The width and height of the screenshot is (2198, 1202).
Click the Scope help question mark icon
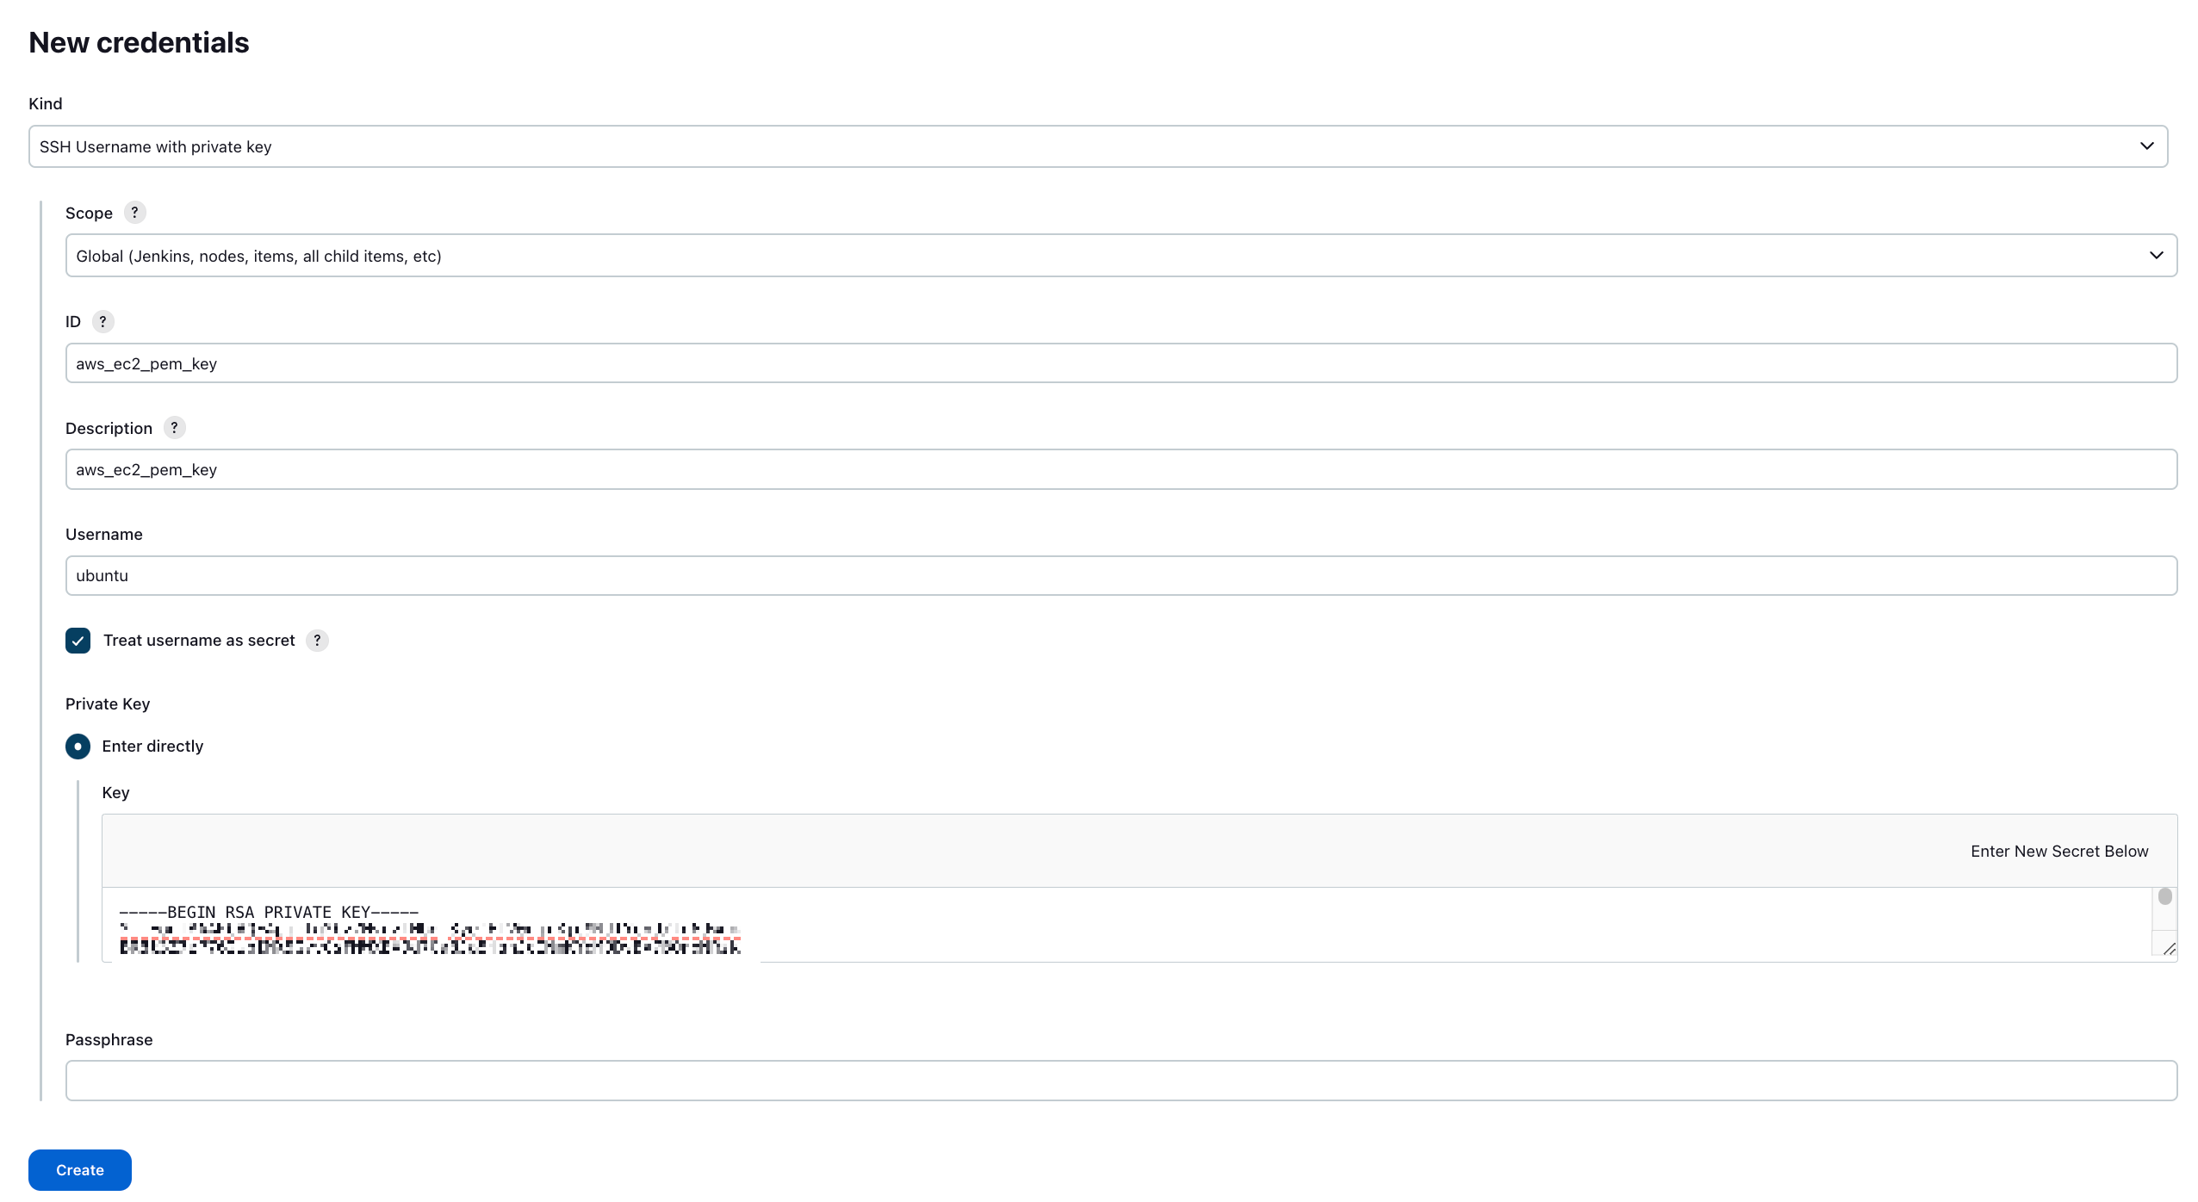(134, 213)
